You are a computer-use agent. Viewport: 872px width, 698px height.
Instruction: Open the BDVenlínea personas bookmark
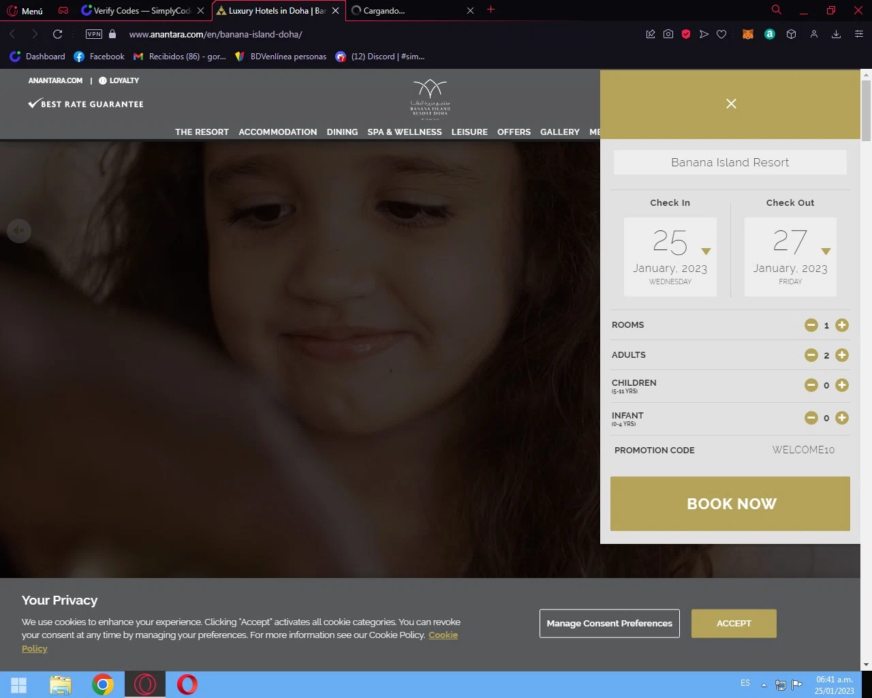[x=281, y=57]
